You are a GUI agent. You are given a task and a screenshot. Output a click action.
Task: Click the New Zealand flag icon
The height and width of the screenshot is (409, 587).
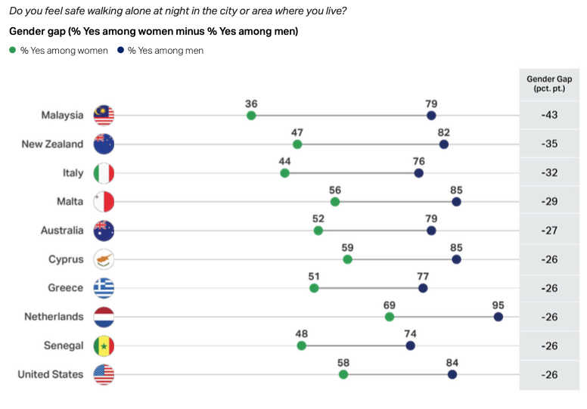tap(104, 144)
